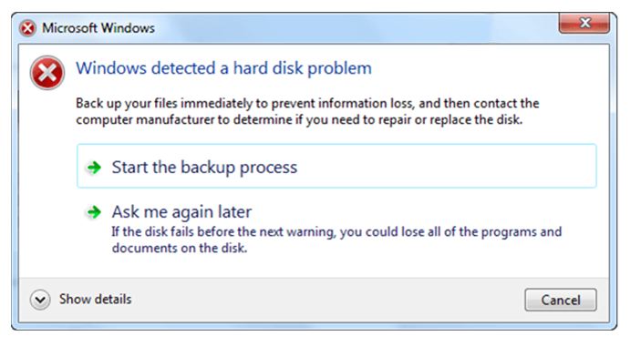
Task: Click the Microsoft Windows title text
Action: coord(98,28)
